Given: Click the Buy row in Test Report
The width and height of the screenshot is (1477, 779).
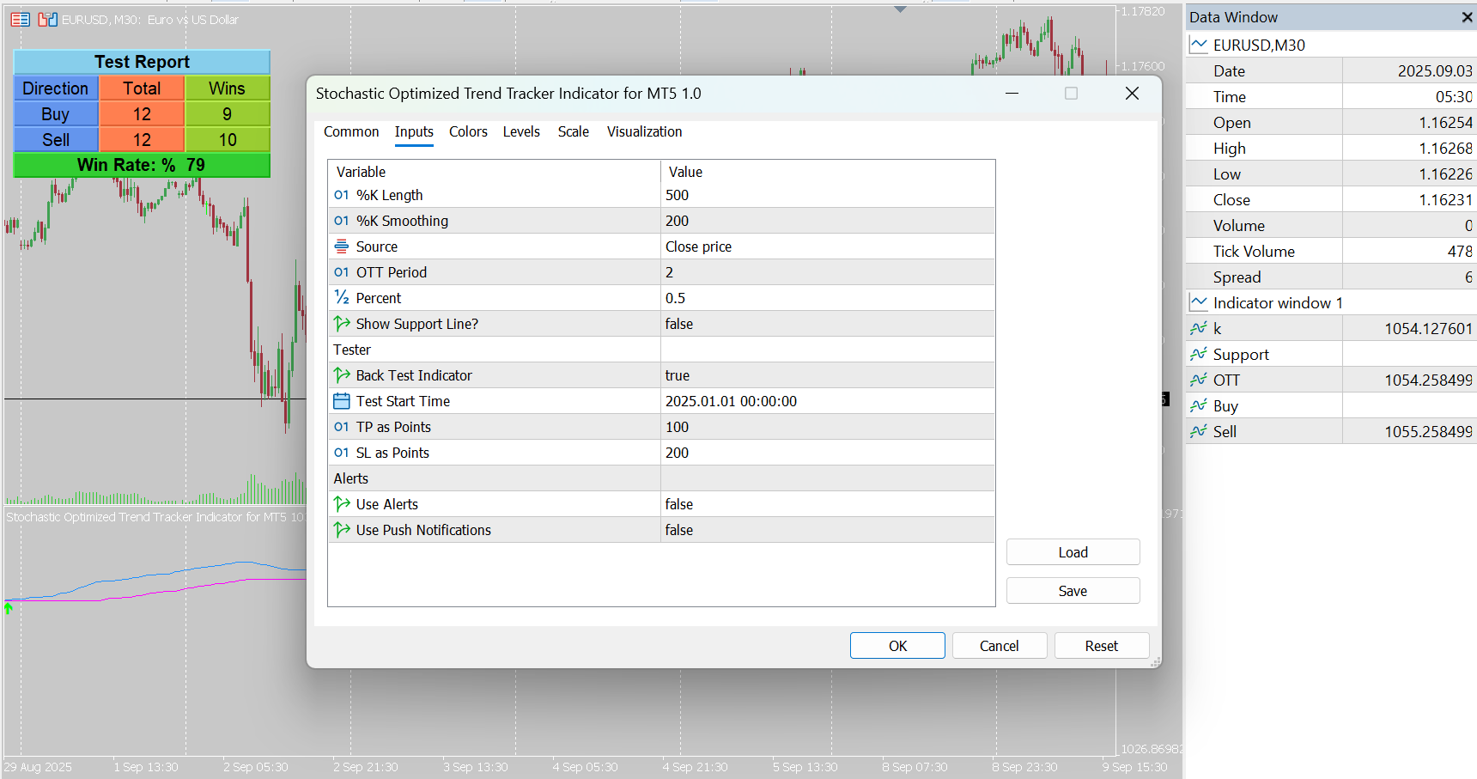Looking at the screenshot, I should coord(142,114).
